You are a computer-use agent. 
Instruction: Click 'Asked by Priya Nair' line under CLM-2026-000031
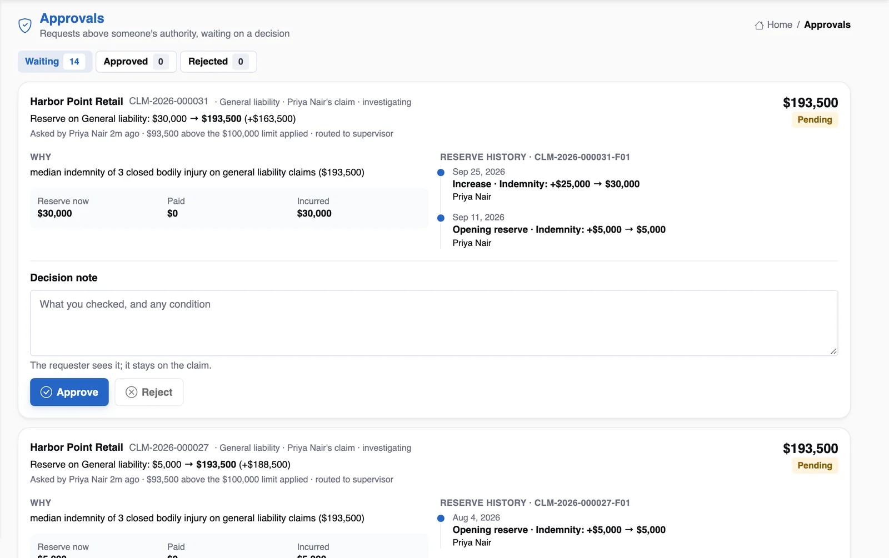[212, 134]
